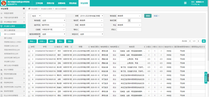Check row 11 checkbox for 王丽

point(29,92)
